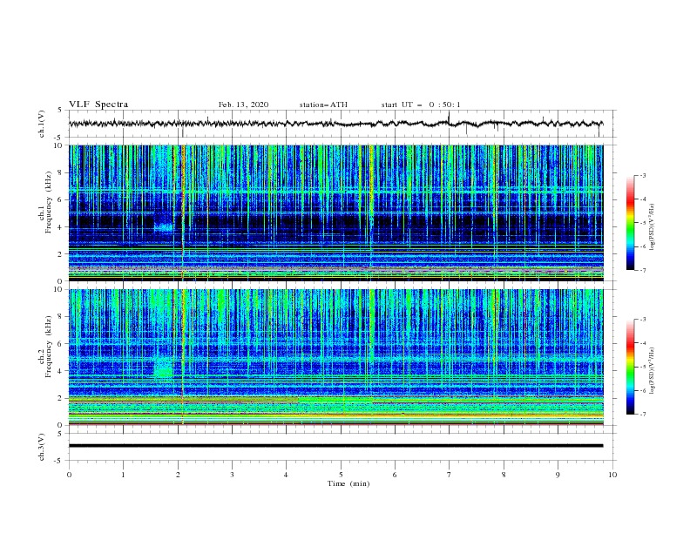Click the "-7" tick on ch.2 colorbar
The image size is (690, 533).
(642, 414)
